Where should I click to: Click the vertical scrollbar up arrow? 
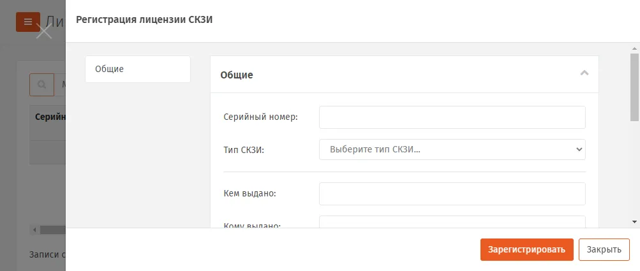[634, 48]
